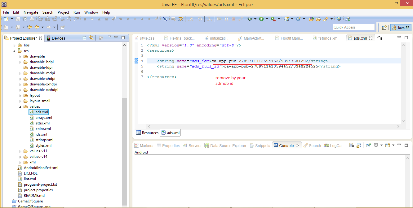Image resolution: width=413 pixels, height=208 pixels.
Task: Open the Markers view tab
Action: click(144, 145)
